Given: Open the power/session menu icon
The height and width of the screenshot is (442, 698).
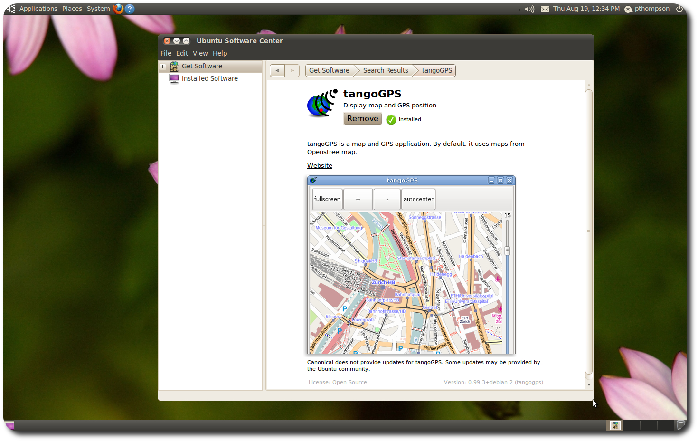Looking at the screenshot, I should (x=679, y=9).
